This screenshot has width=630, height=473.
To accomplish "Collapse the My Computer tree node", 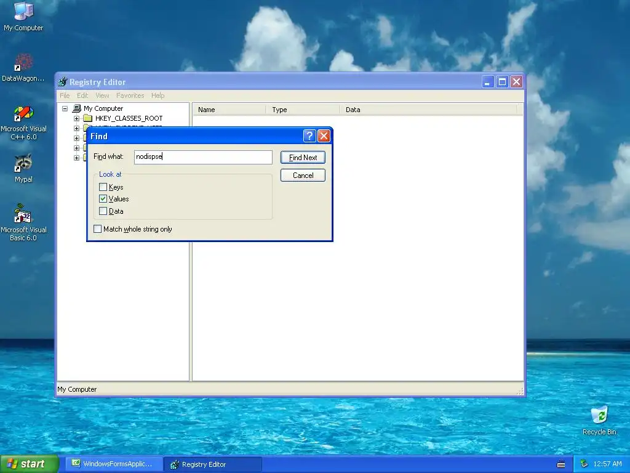I will 65,108.
